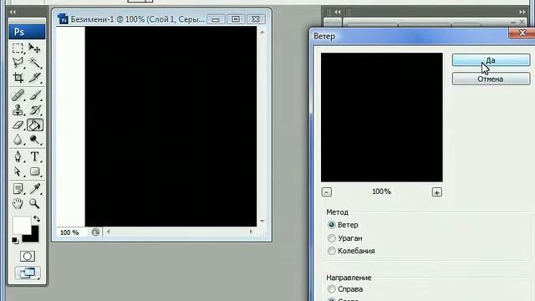535x301 pixels.
Task: Minimize the Безимени-1 document window
Action: tap(216, 19)
